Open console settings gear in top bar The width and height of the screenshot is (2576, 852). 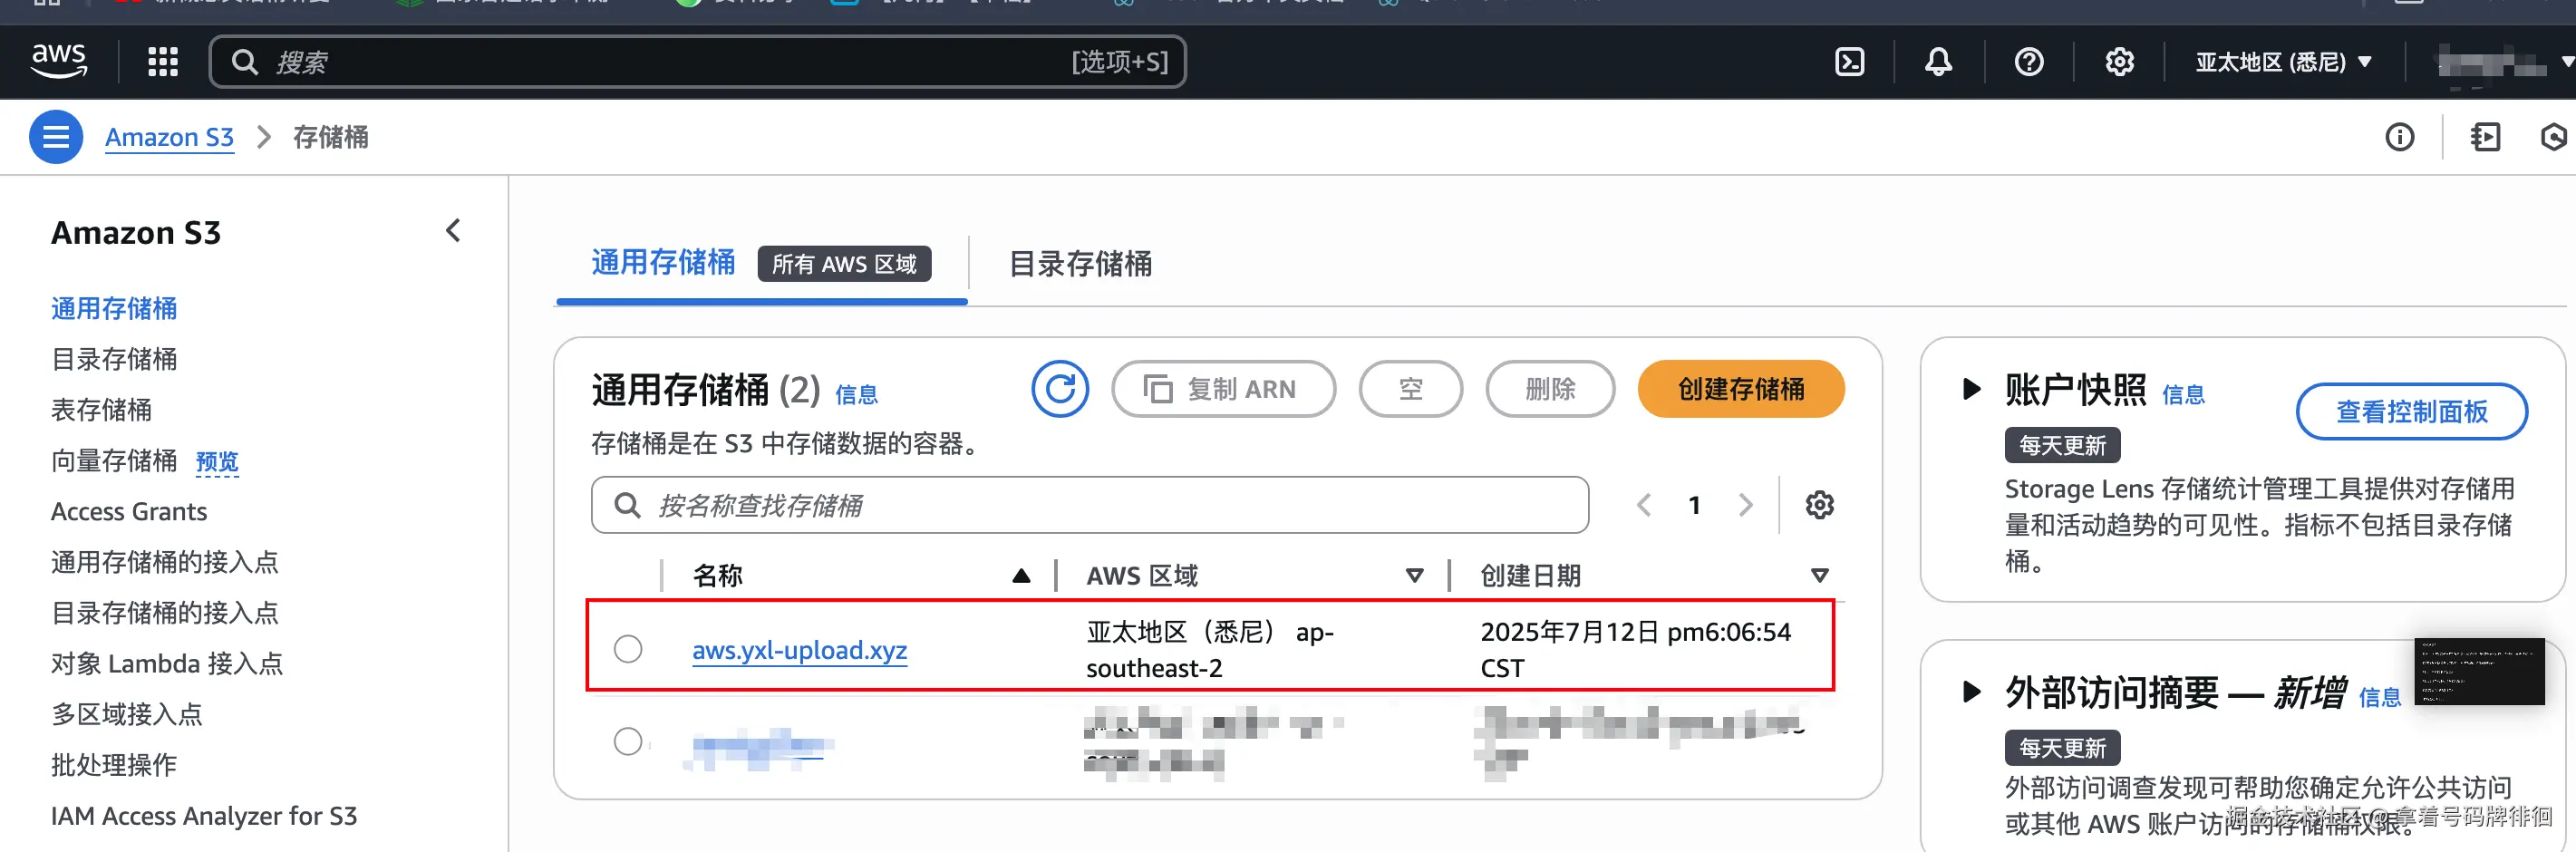[x=2119, y=62]
